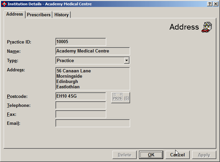Click the Delete button

pos(124,155)
